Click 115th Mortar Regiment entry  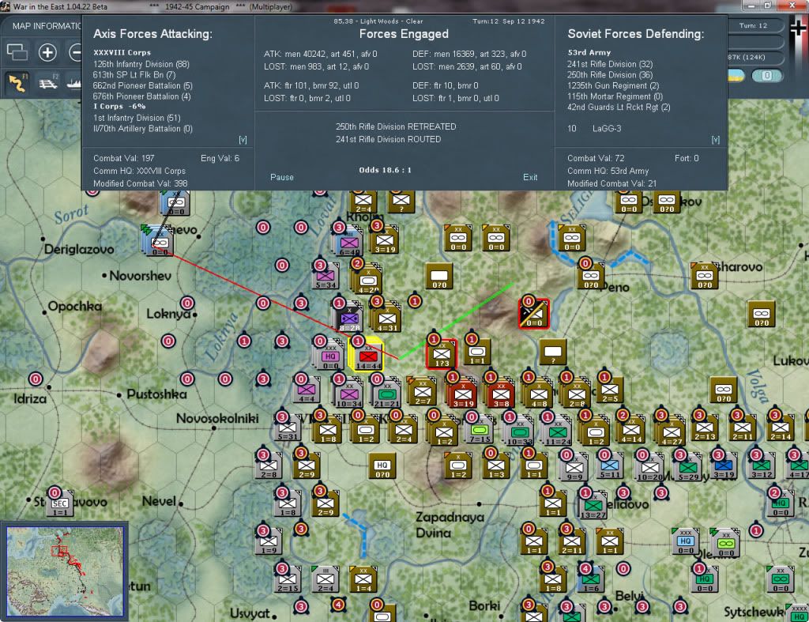click(615, 96)
